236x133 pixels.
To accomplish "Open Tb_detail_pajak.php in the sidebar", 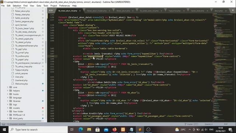I will pos(24,39).
